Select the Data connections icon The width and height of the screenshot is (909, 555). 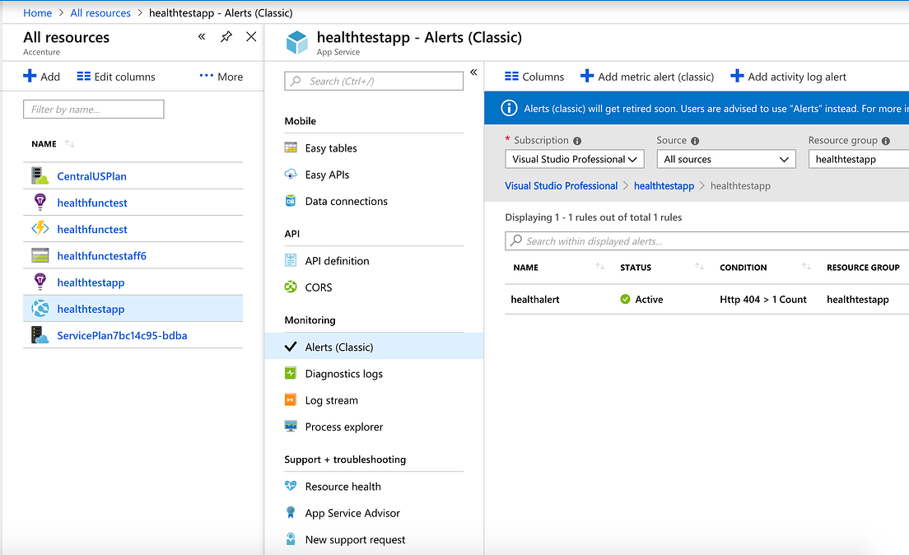pyautogui.click(x=291, y=201)
